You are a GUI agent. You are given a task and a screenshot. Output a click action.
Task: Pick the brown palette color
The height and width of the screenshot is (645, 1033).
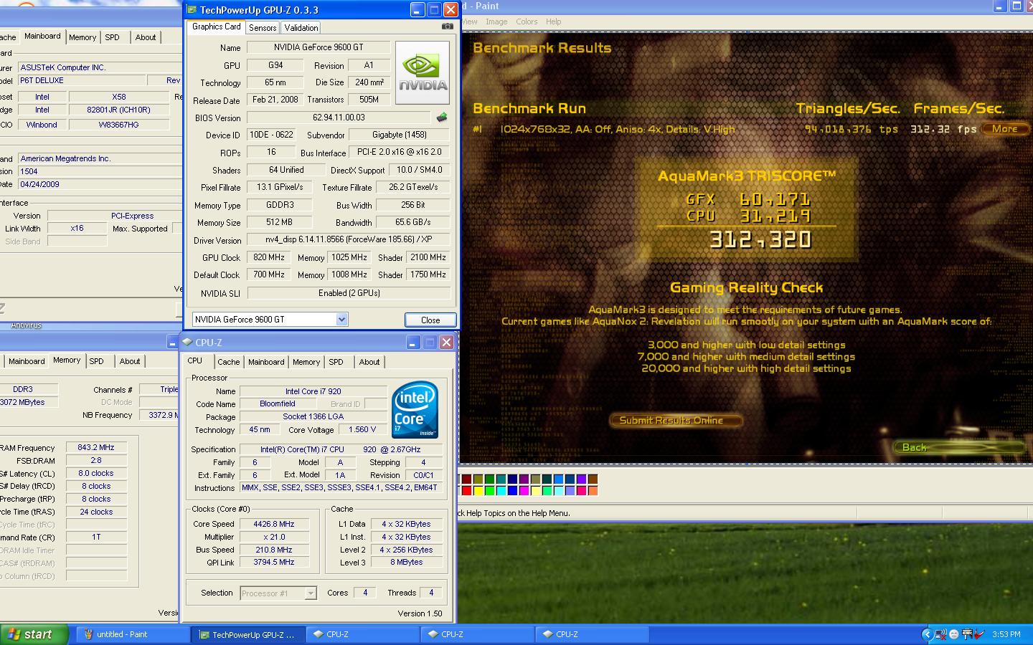(593, 479)
